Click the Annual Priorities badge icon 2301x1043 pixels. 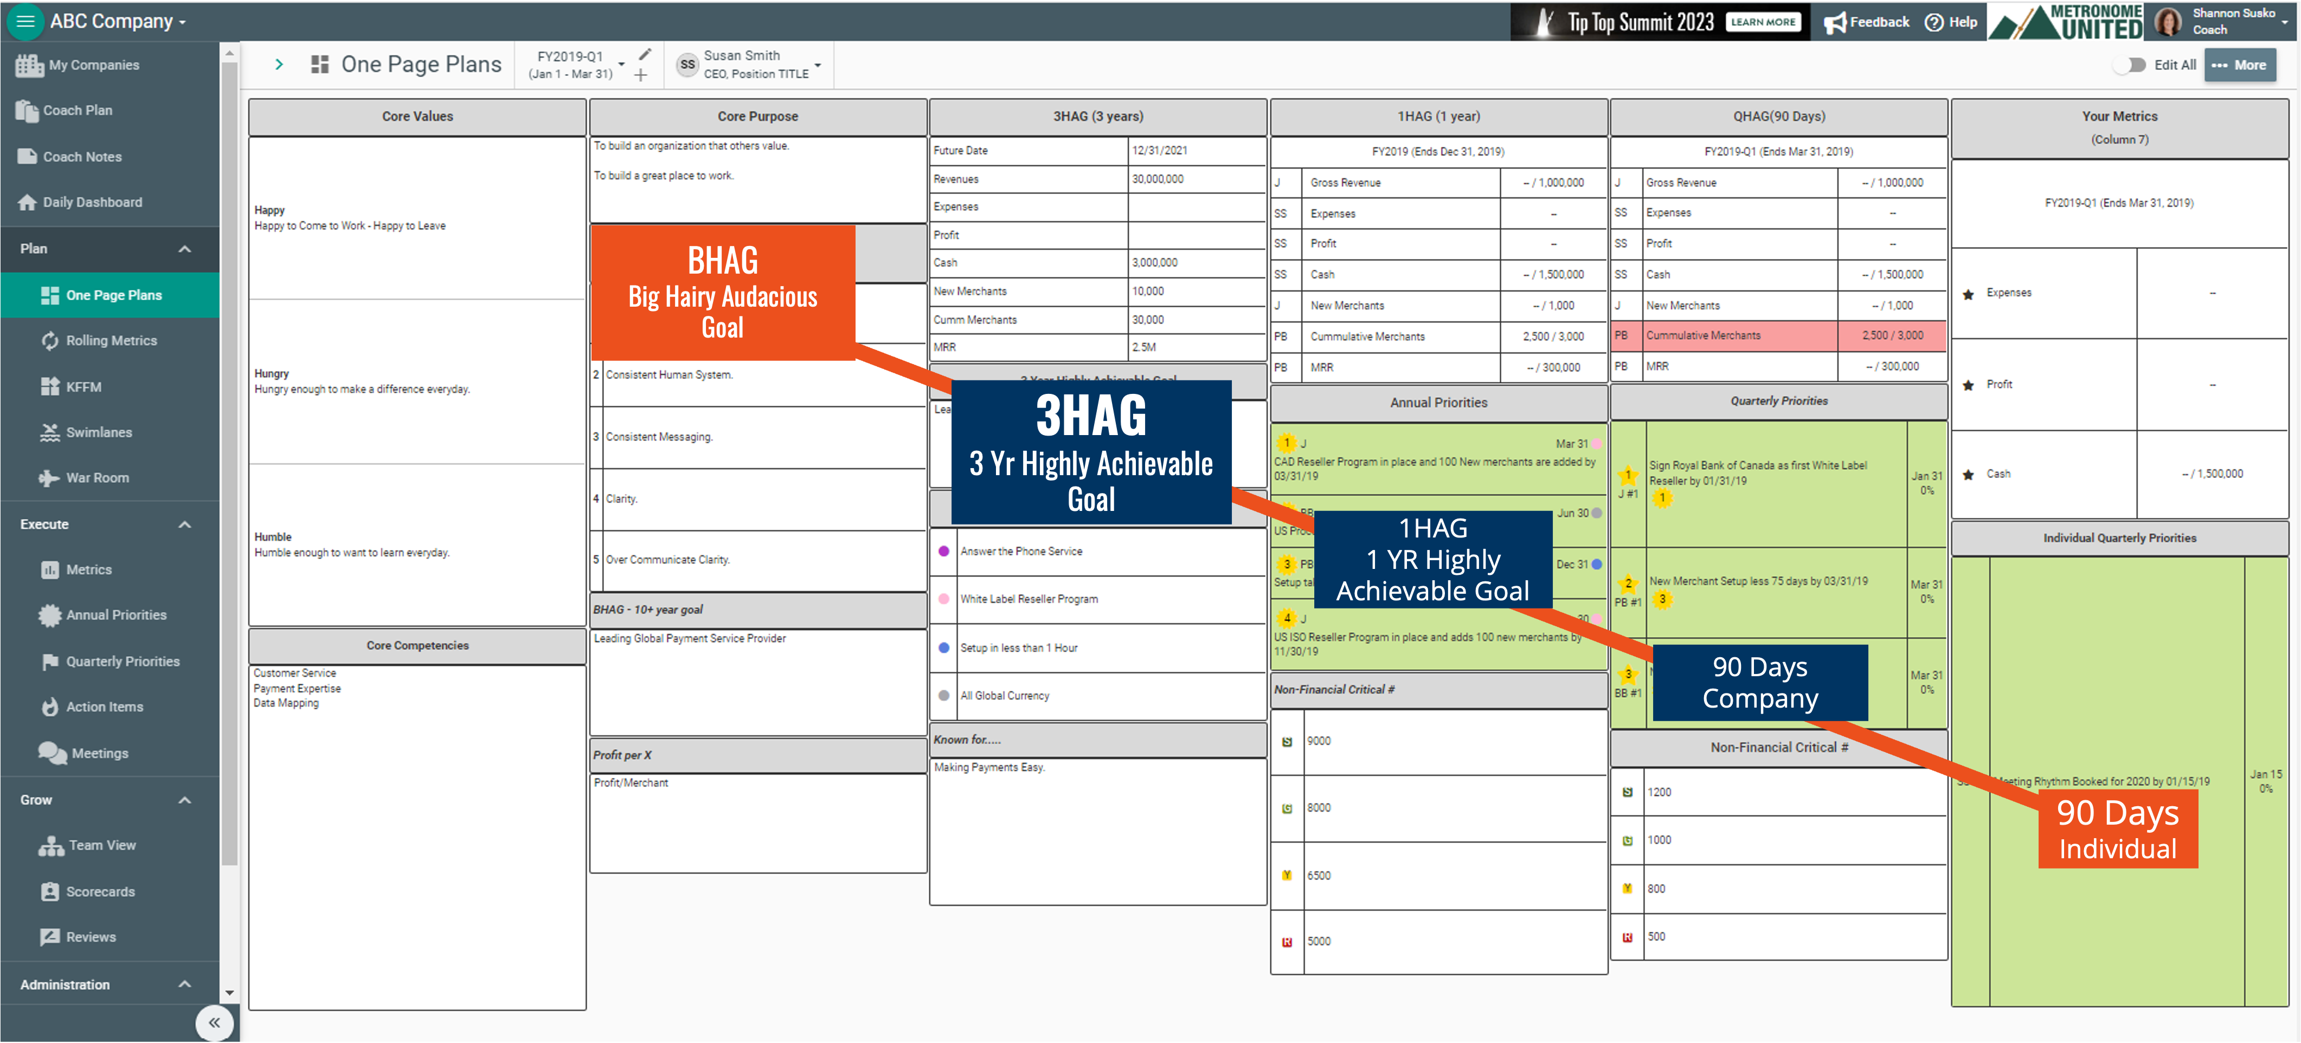[50, 616]
